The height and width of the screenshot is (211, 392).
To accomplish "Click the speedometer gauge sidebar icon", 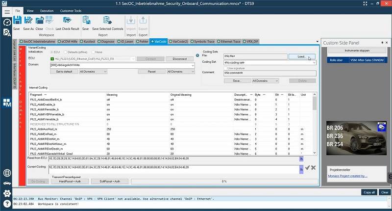I will click(x=7, y=23).
